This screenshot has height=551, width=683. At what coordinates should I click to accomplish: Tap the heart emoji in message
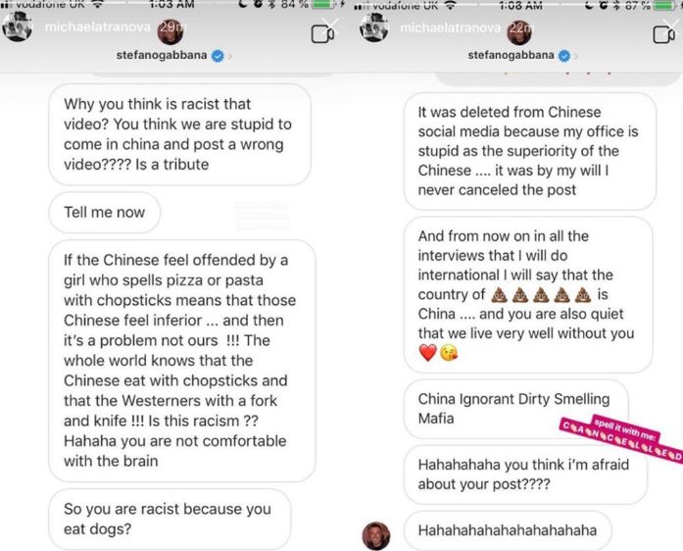(427, 353)
